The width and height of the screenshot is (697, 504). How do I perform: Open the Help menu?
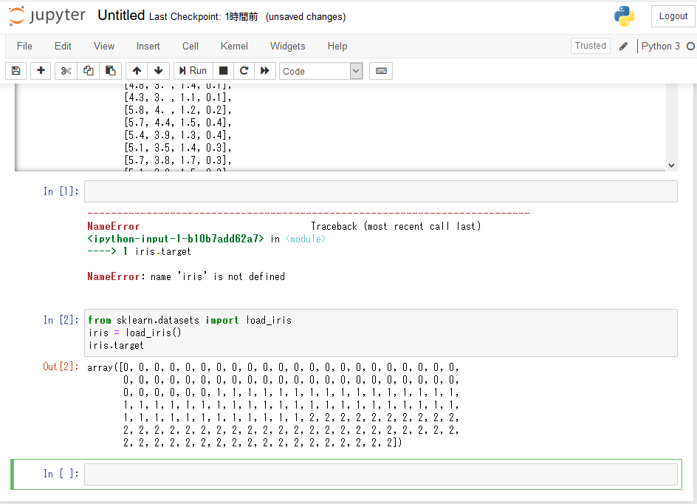tap(337, 47)
